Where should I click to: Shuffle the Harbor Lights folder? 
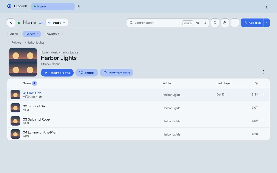[x=87, y=73]
